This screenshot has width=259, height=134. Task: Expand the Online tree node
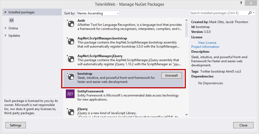click(6, 28)
